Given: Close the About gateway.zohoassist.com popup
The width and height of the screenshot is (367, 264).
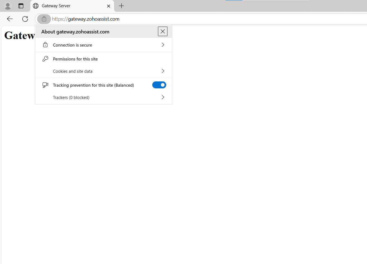Looking at the screenshot, I should (163, 31).
